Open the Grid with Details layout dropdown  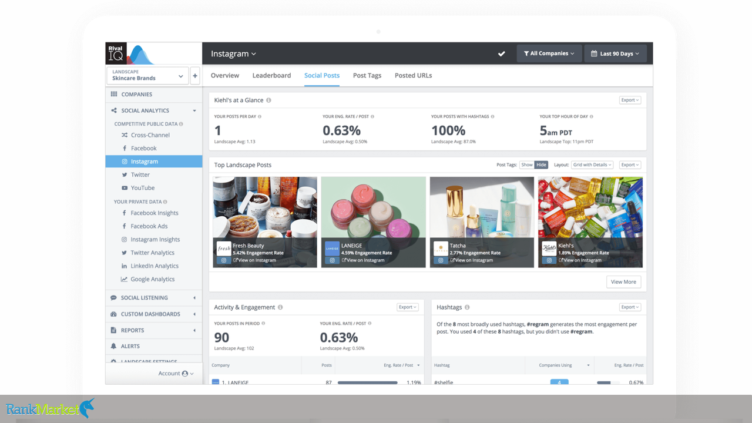pyautogui.click(x=592, y=165)
